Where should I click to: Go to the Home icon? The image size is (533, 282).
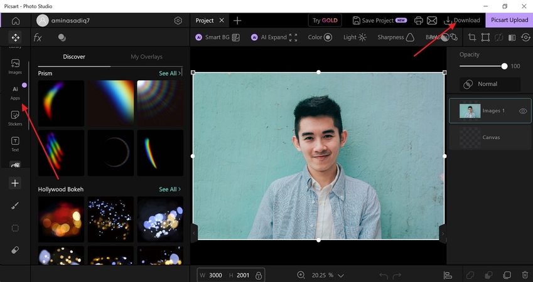pos(15,21)
